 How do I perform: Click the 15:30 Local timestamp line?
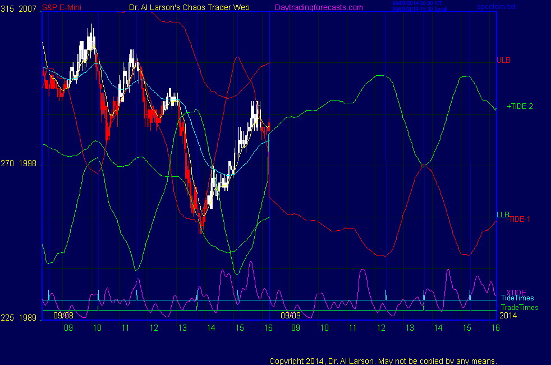pos(420,9)
